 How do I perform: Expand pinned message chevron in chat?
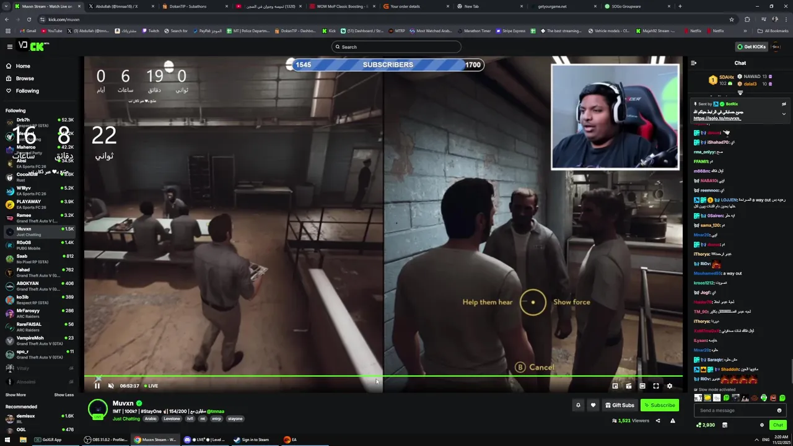coord(784,114)
